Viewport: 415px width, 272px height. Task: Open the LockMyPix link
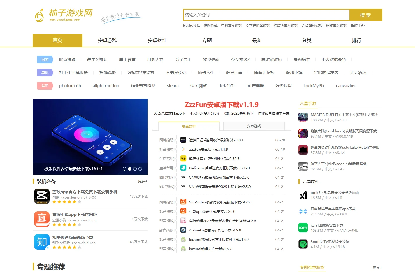[x=314, y=86]
